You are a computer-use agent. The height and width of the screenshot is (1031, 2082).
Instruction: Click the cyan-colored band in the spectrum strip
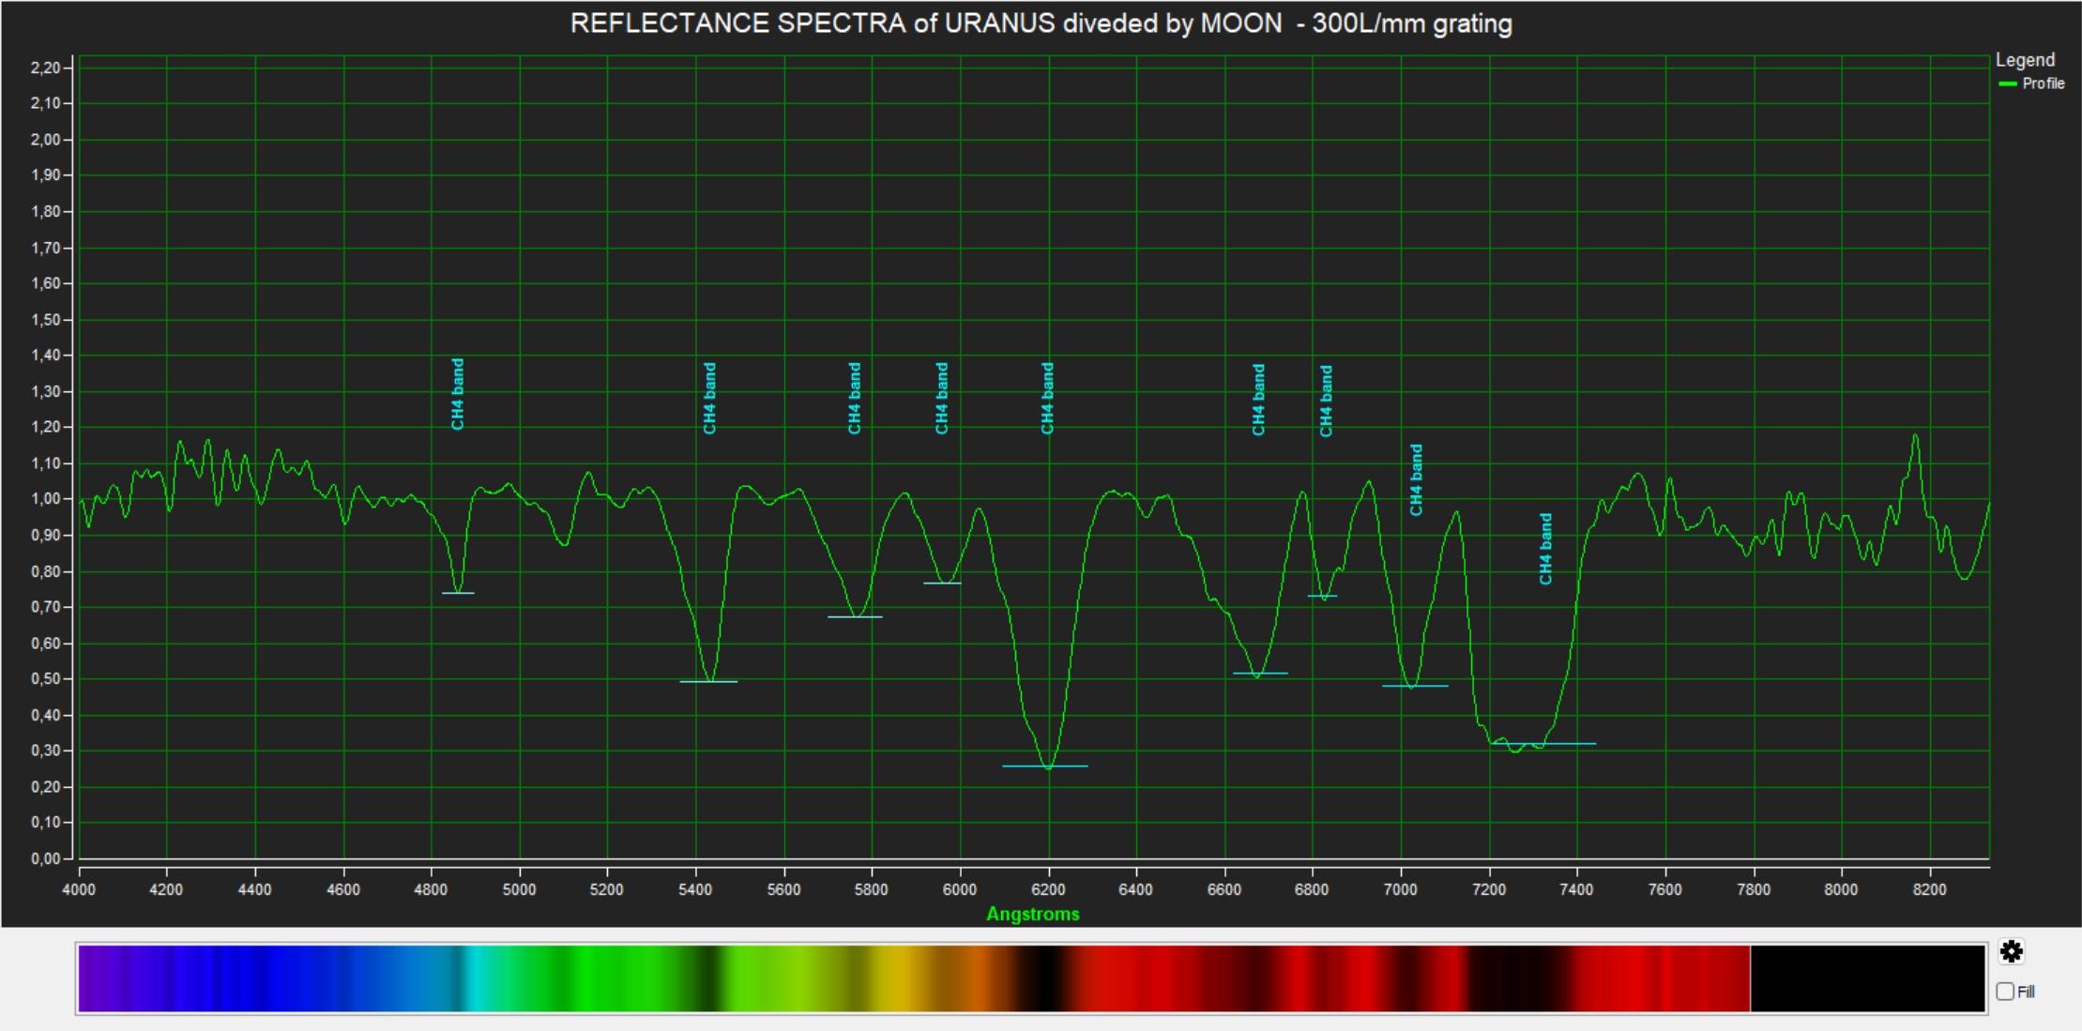pos(479,978)
